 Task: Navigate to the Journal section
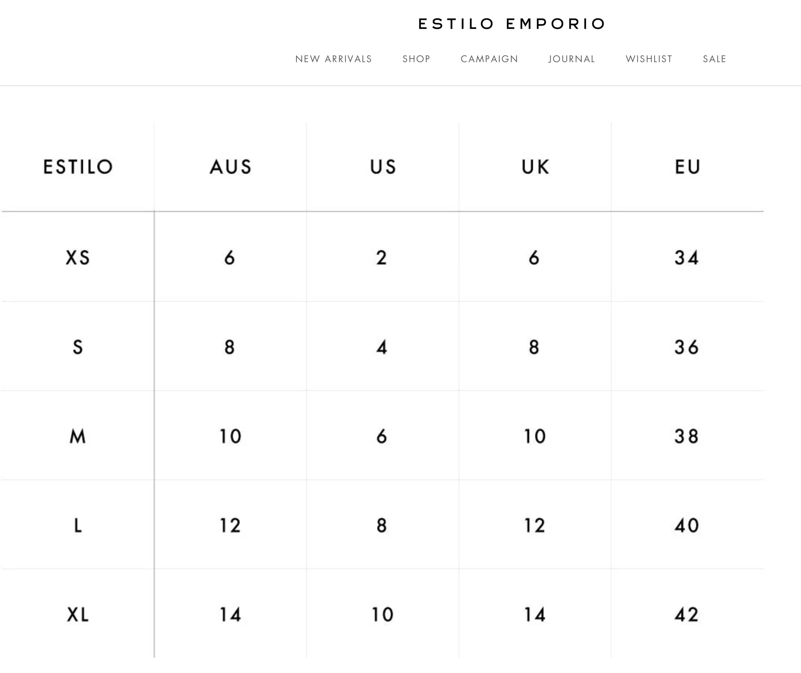coord(572,59)
